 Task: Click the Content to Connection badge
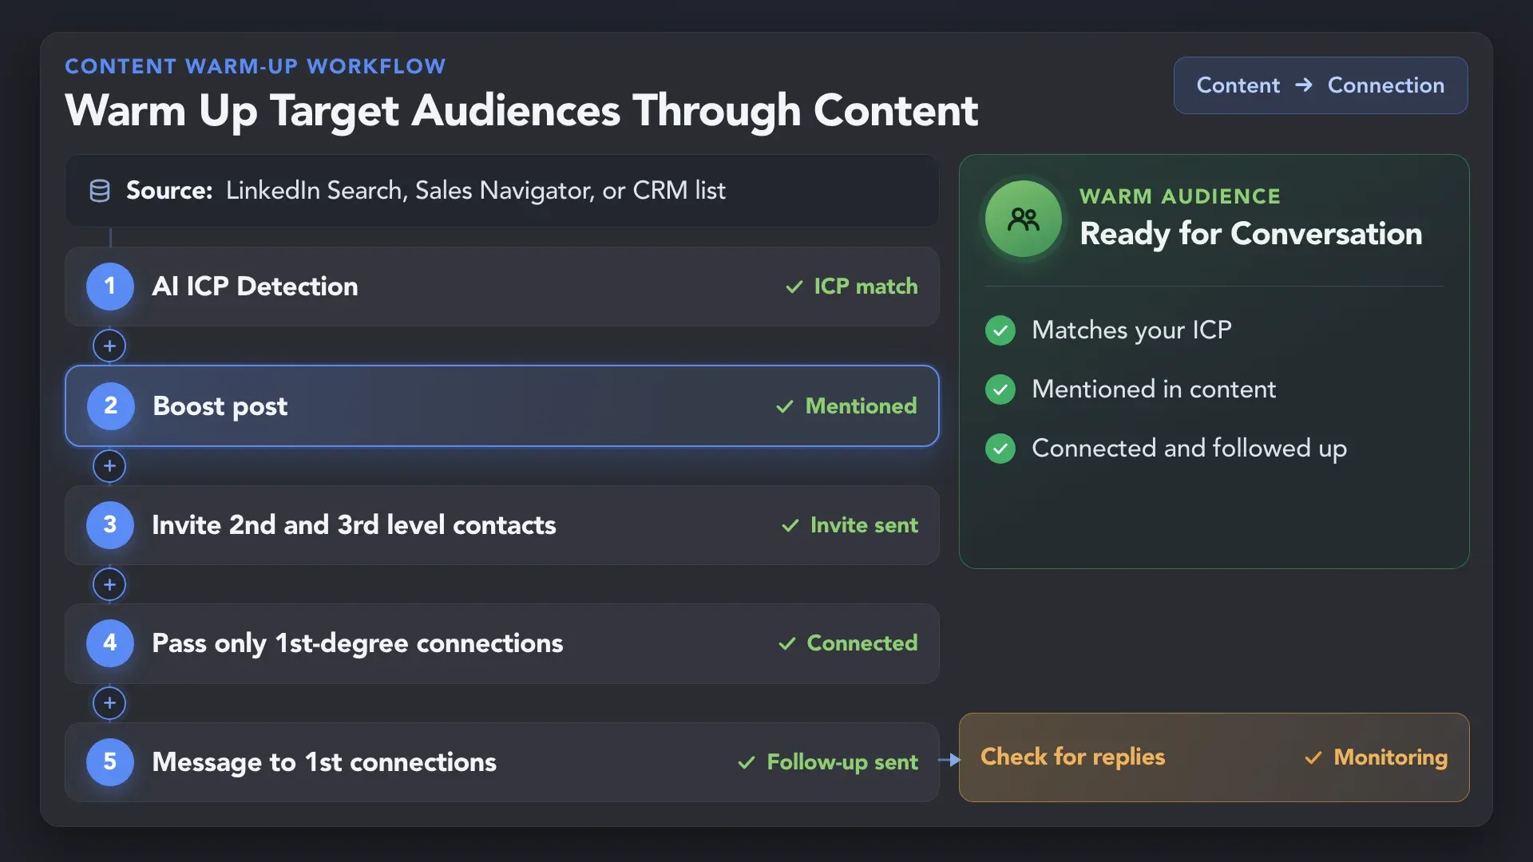coord(1321,85)
